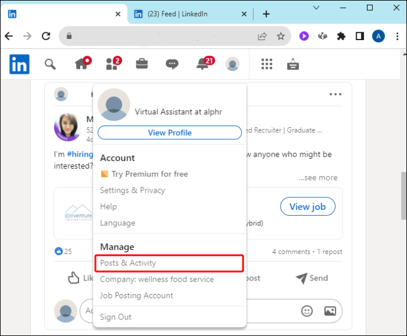This screenshot has width=407, height=336.
Task: Open the tab search chevron
Action: [316, 8]
